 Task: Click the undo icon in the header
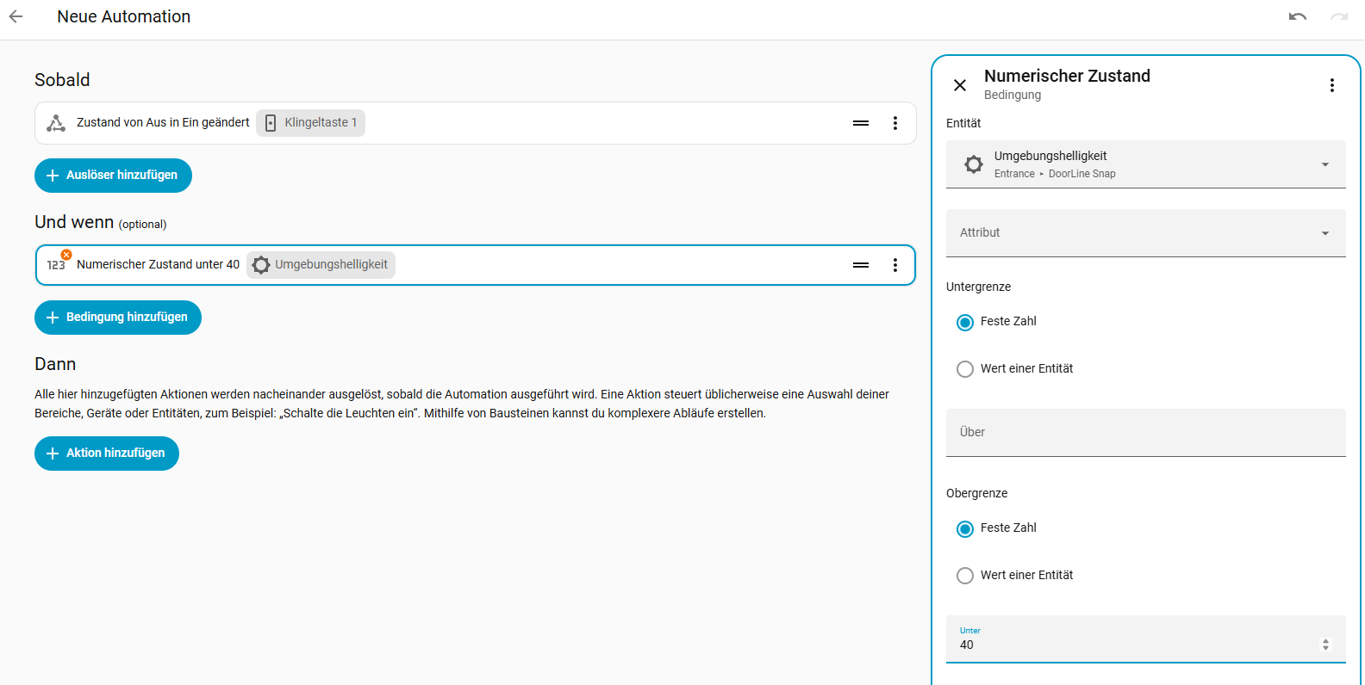click(1298, 16)
